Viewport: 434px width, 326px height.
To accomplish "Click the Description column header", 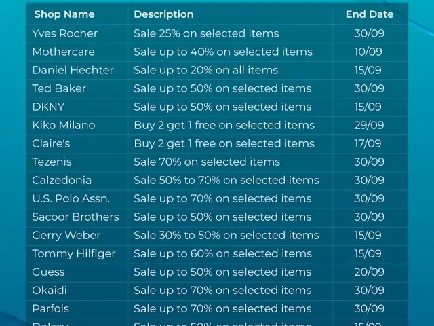I will pyautogui.click(x=163, y=14).
